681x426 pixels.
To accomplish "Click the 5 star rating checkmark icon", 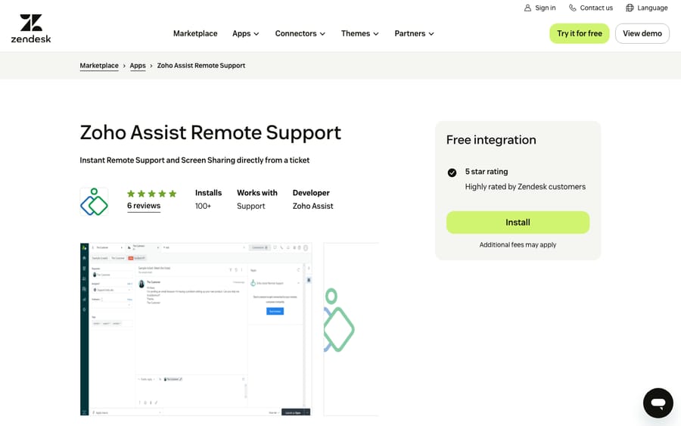I will click(x=452, y=173).
